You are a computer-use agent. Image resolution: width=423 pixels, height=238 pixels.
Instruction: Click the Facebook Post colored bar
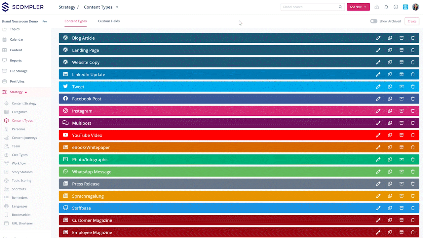coord(215,99)
